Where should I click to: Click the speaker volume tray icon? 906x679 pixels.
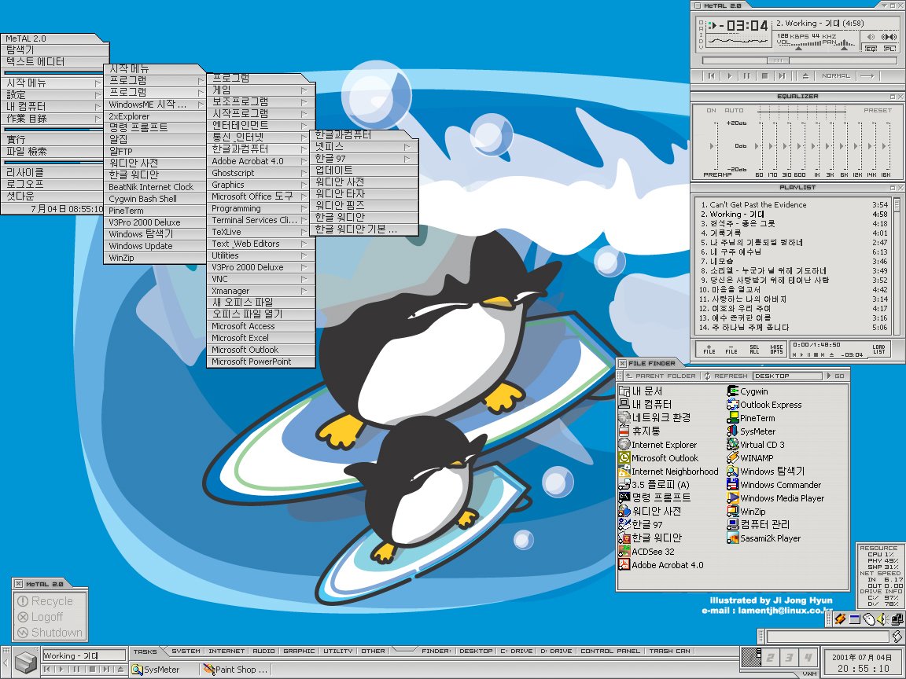[882, 619]
